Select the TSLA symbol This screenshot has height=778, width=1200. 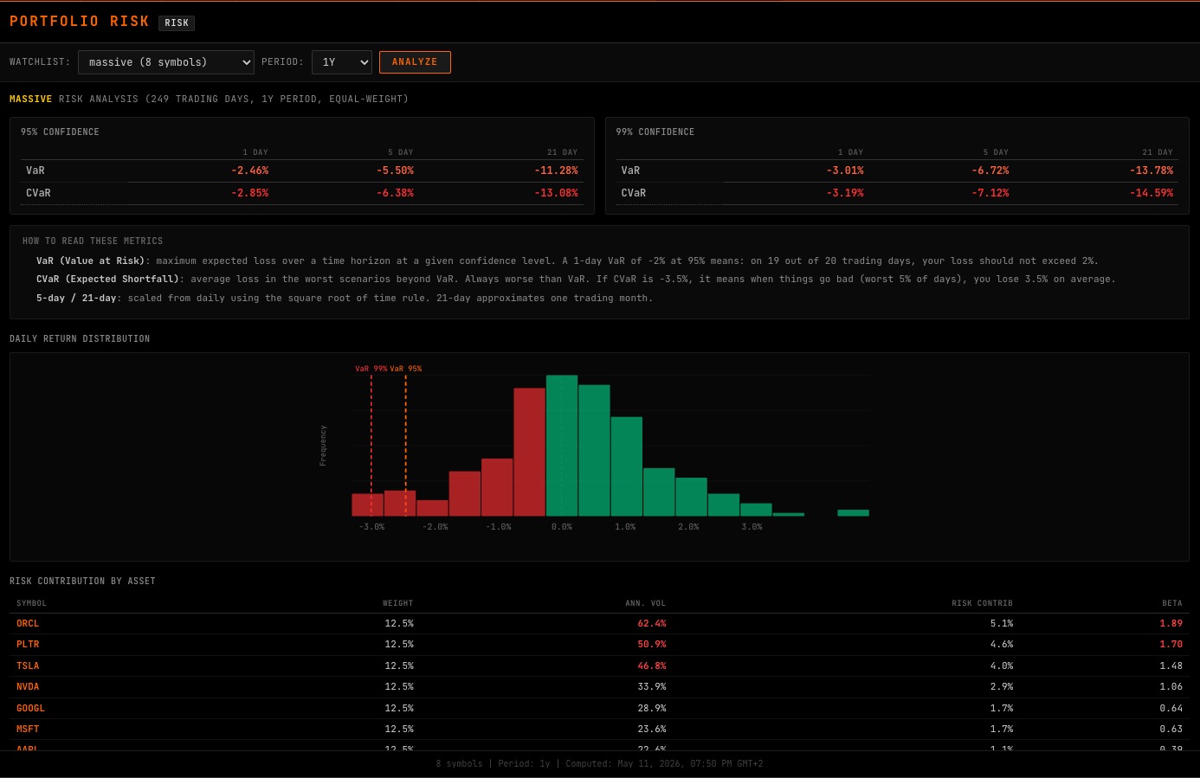pos(28,665)
